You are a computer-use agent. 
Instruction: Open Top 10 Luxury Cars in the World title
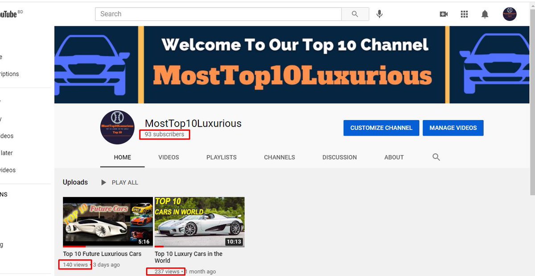(189, 257)
